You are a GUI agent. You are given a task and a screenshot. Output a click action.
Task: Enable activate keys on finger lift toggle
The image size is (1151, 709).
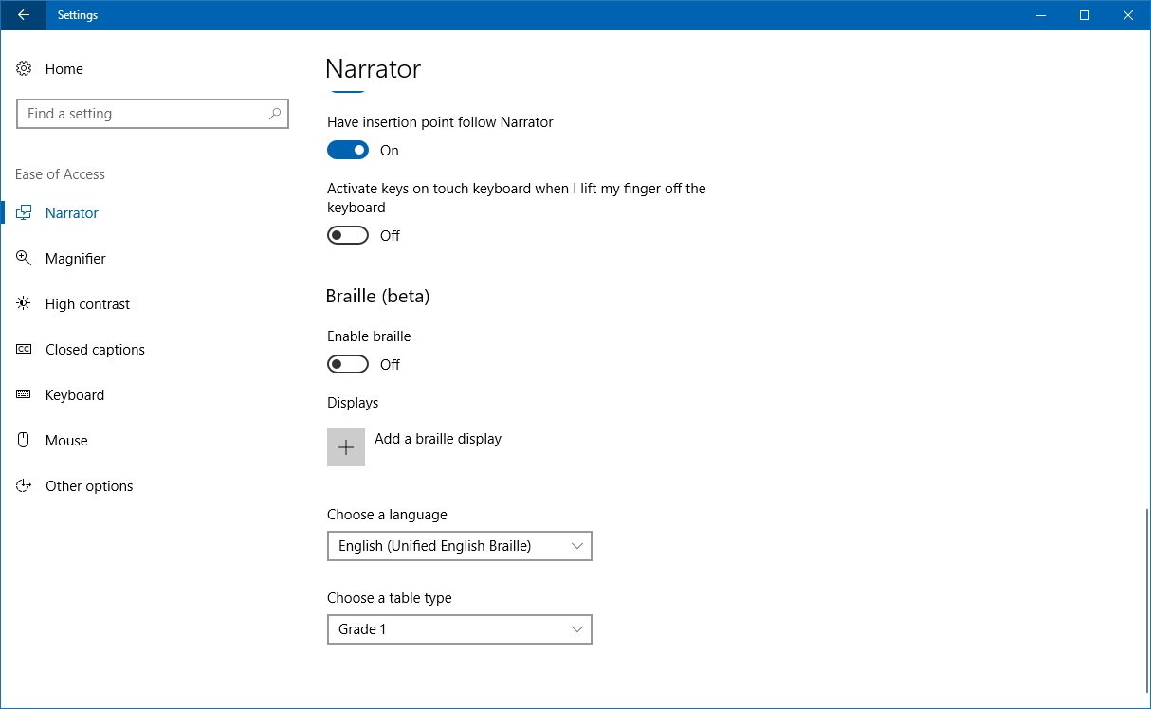click(348, 236)
